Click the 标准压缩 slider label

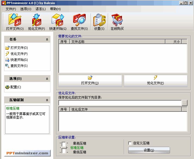tap(77, 148)
